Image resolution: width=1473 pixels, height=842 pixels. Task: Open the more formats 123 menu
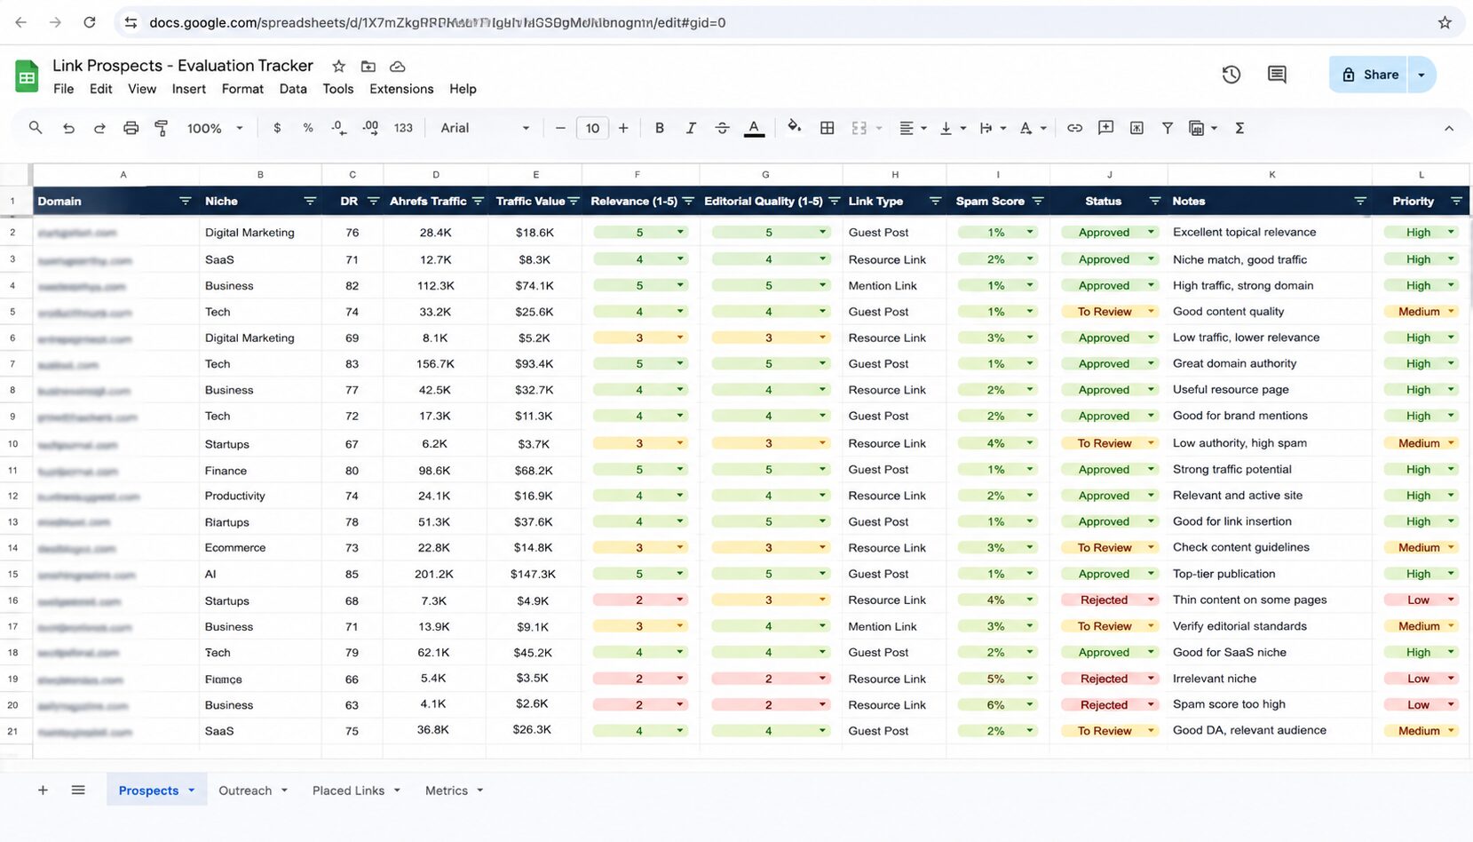[403, 128]
